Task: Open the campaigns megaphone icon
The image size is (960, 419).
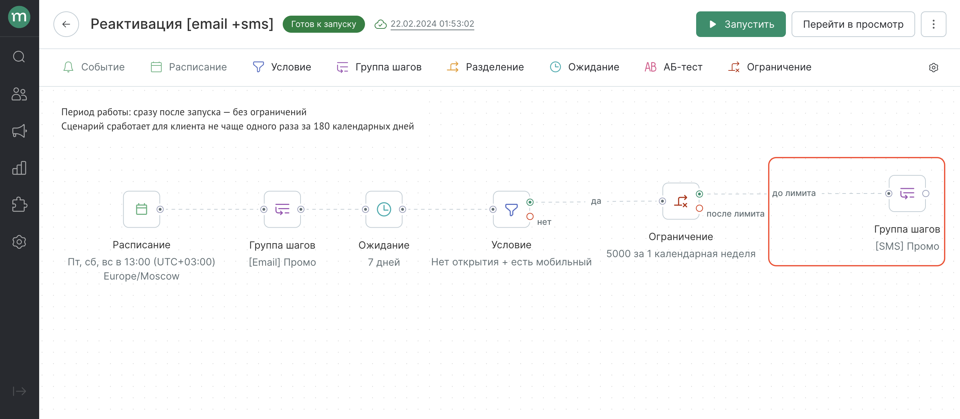Action: (19, 131)
